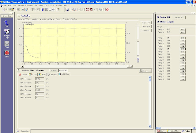Collapse the Analysis Time section box

coord(19,70)
